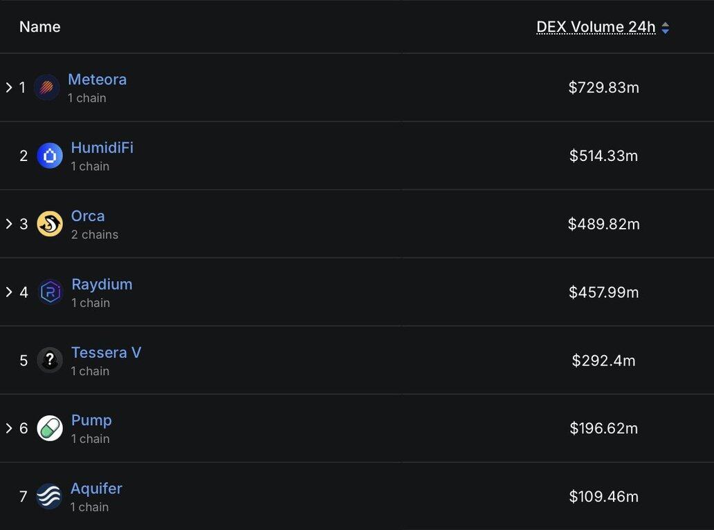
Task: Expand the Raydium row chevron
Action: (x=9, y=292)
